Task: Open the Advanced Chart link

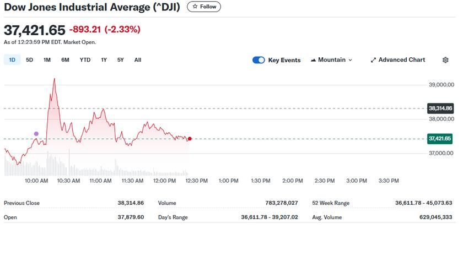Action: click(401, 60)
